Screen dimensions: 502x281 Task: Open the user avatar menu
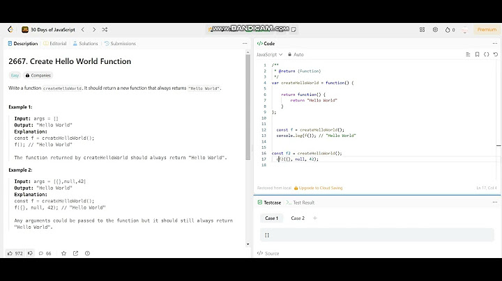[x=465, y=30]
